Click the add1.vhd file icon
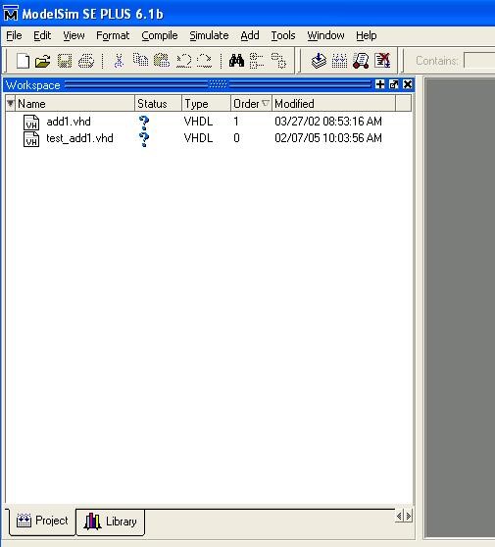This screenshot has width=495, height=547. 31,123
